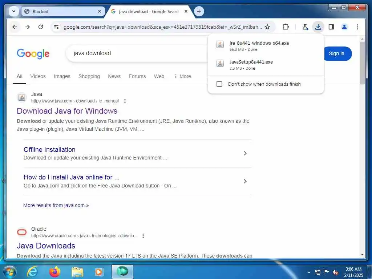Screen dimensions: 372x279
Task: Click the scrollbar down arrow
Action: (362, 255)
